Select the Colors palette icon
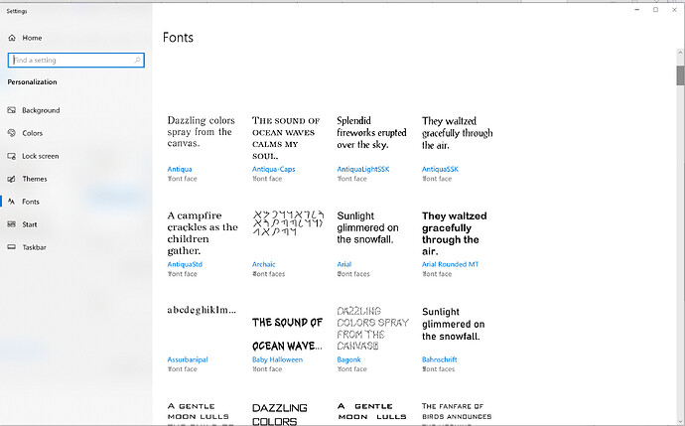 tap(12, 133)
